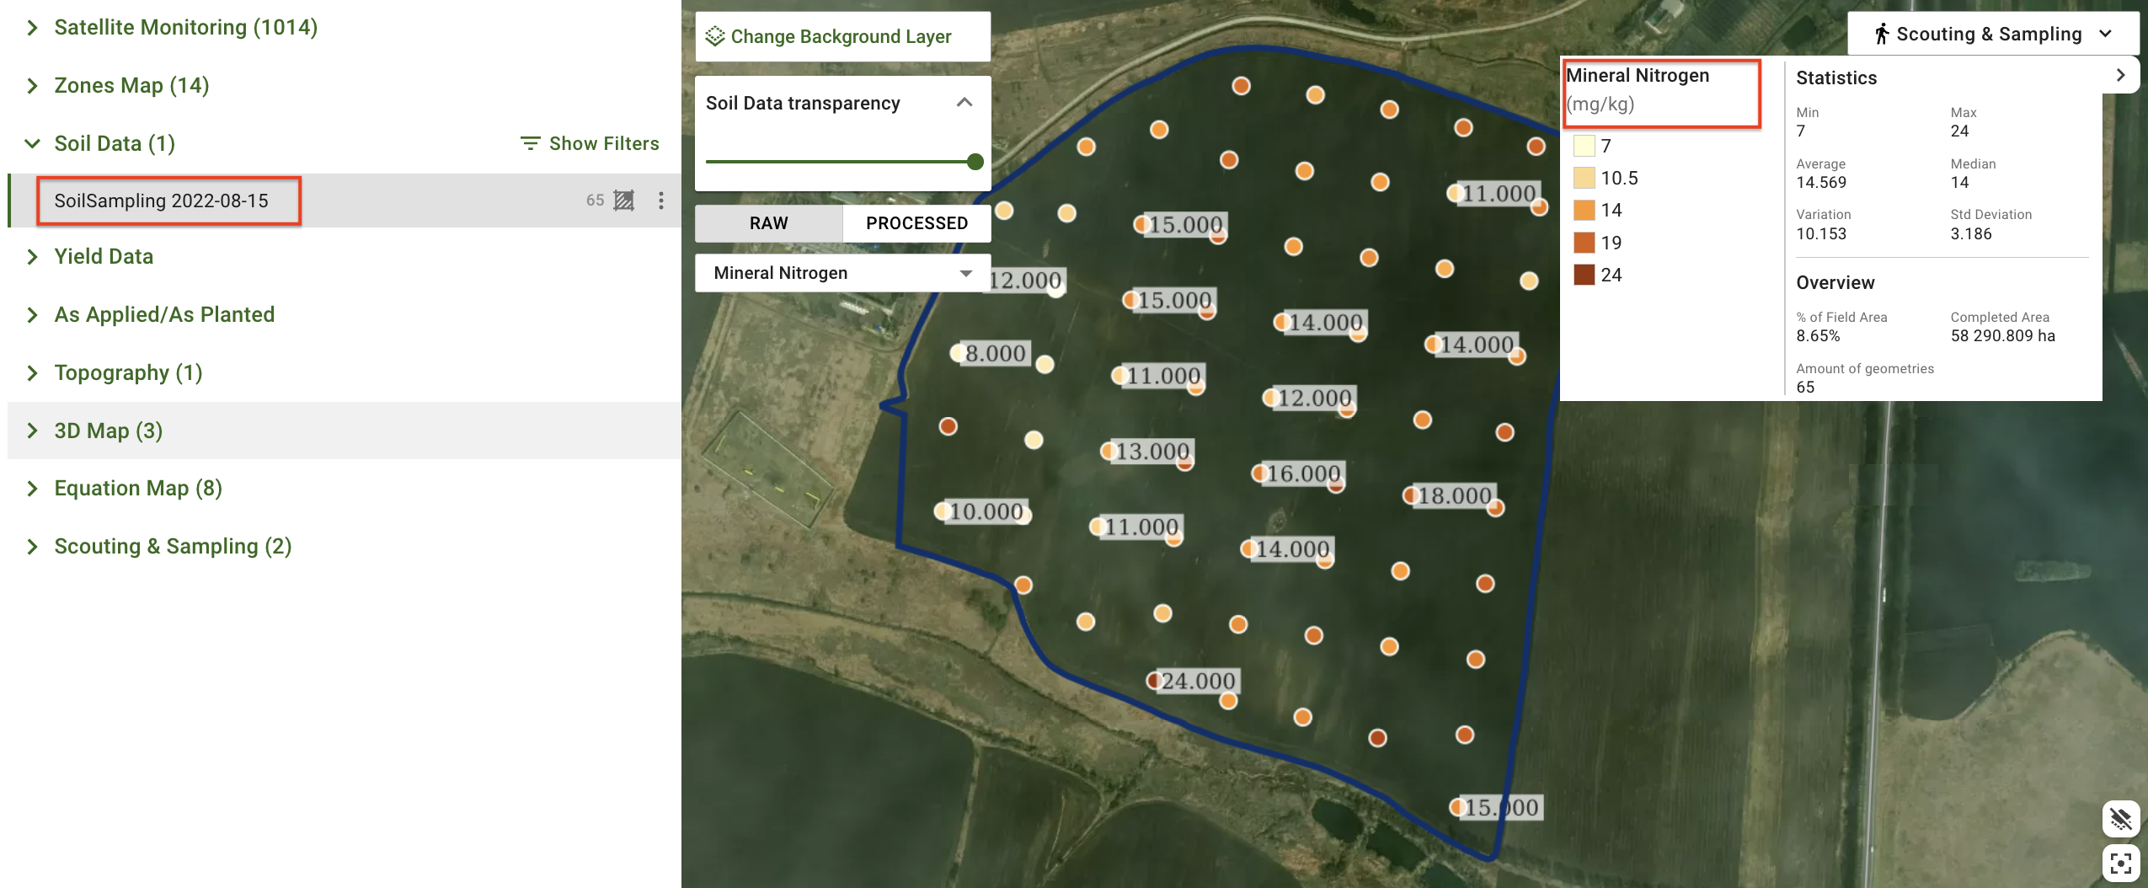Click the hatched geometry icon beside SoilSampling 2022-08-15
2148x888 pixels.
pyautogui.click(x=623, y=201)
